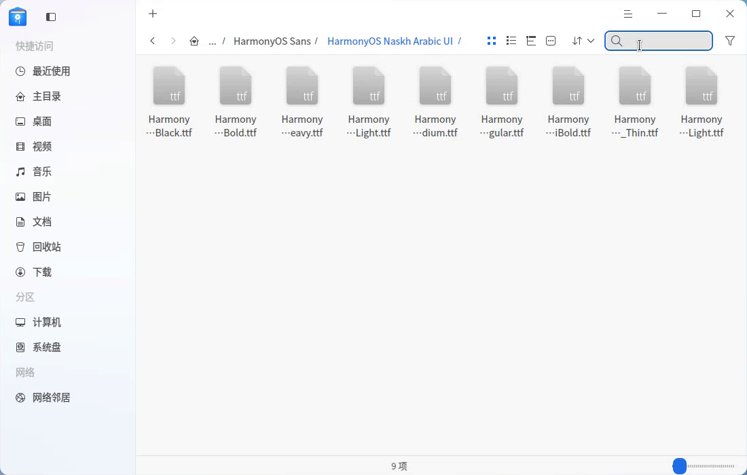The image size is (747, 475).
Task: Jump to home via breadcrumb home icon
Action: (x=194, y=41)
